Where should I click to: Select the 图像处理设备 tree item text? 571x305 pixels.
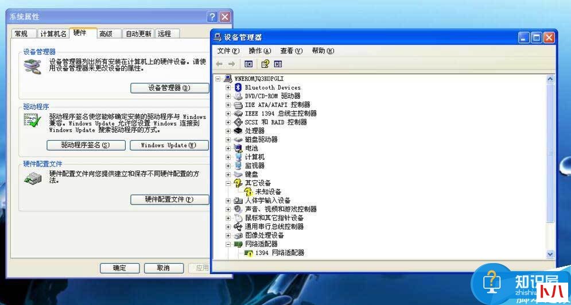click(265, 235)
